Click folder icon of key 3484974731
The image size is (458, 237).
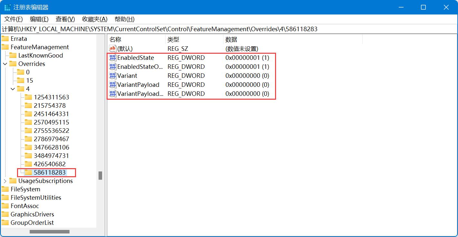click(x=28, y=156)
